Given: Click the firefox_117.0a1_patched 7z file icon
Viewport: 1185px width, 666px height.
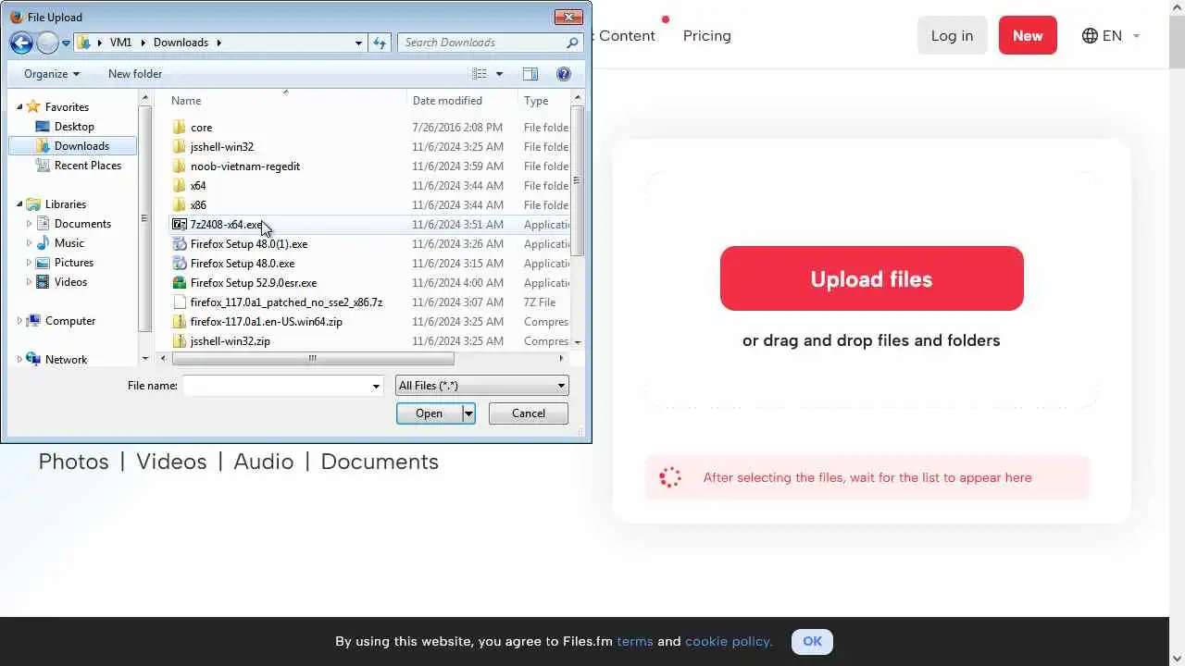Looking at the screenshot, I should pyautogui.click(x=180, y=302).
